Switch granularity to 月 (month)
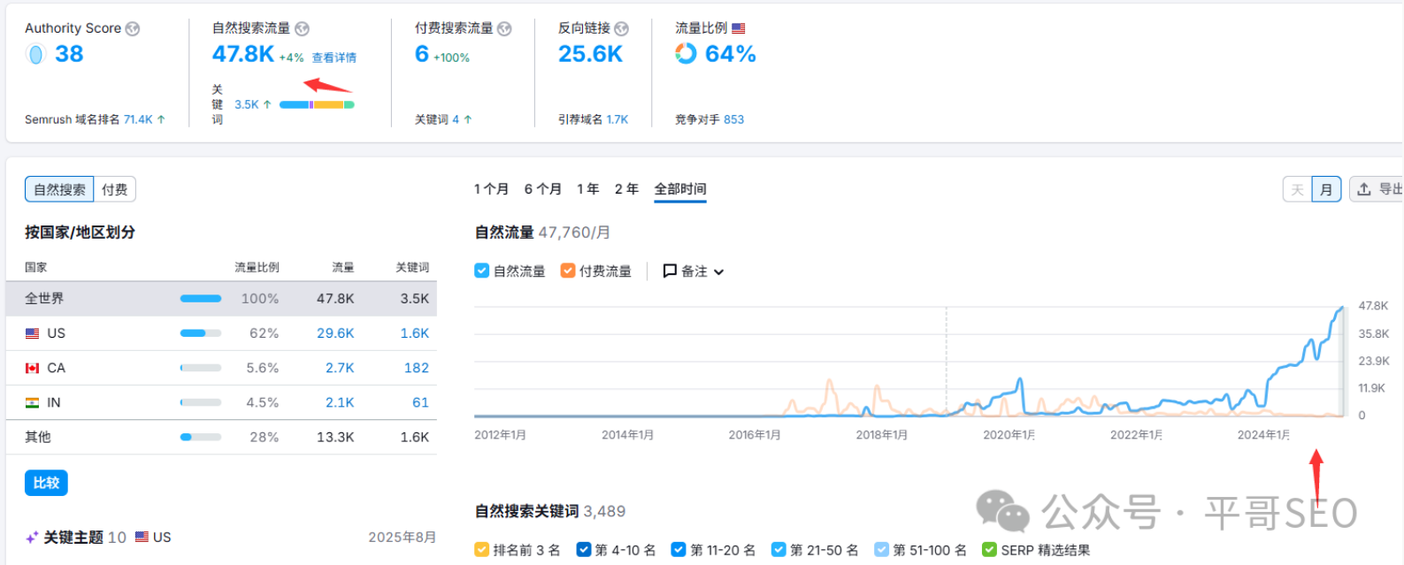 pyautogui.click(x=1326, y=189)
